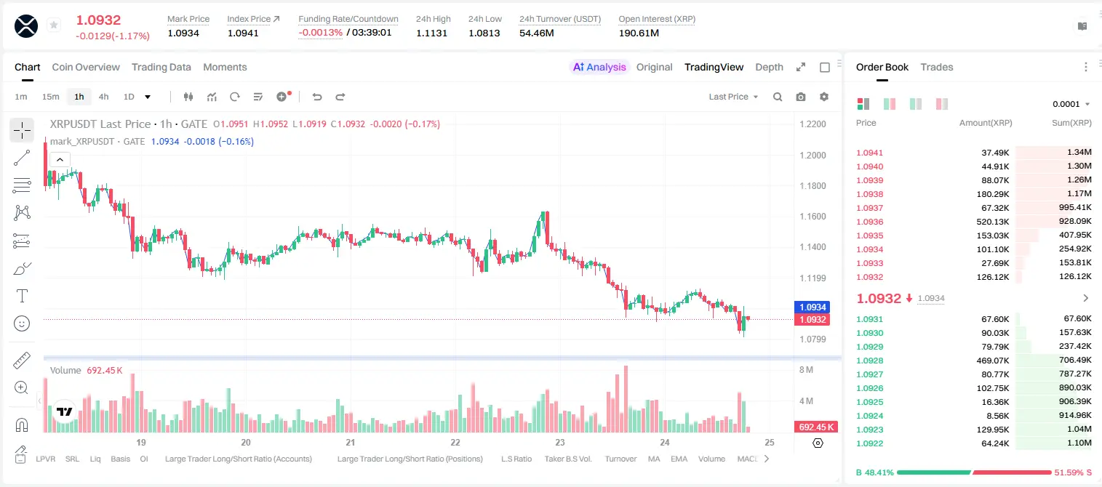Screen dimensions: 1102x487
Task: Change order book precision 0.0001 dropdown
Action: (x=1071, y=104)
